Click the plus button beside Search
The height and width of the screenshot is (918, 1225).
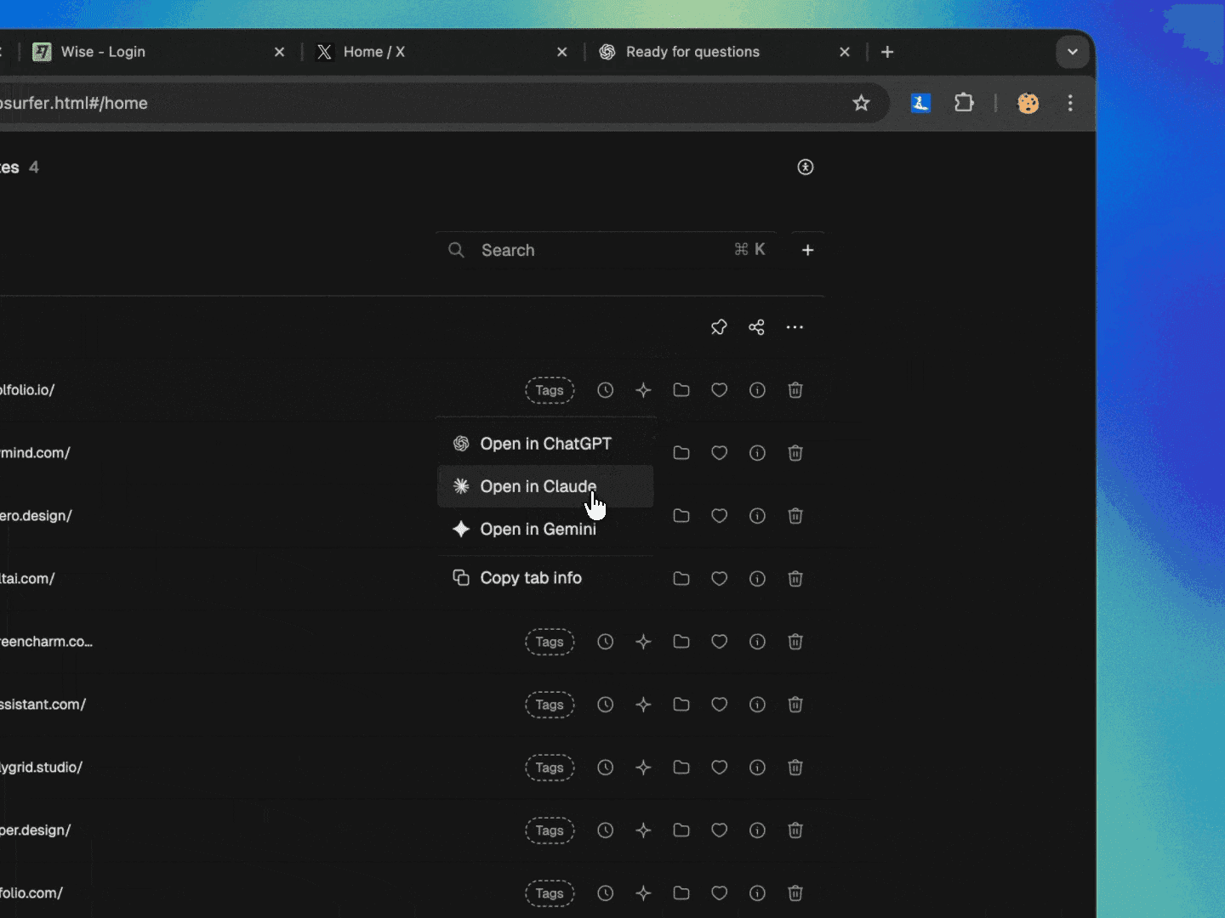808,250
